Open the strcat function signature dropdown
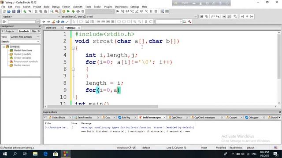The width and height of the screenshot is (282, 158). pos(129,17)
